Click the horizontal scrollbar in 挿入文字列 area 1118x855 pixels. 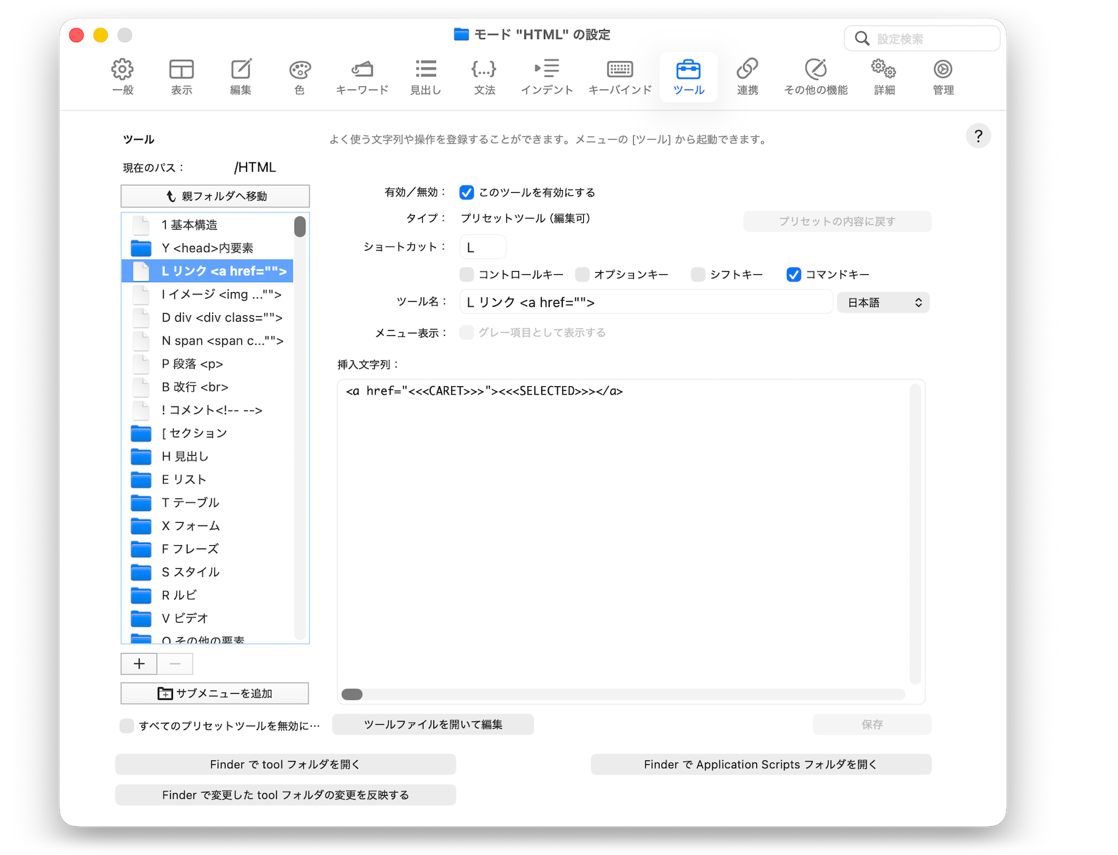pyautogui.click(x=352, y=695)
